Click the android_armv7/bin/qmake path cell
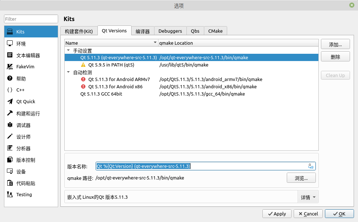Viewport: 358px width, 222px height. pos(211,79)
